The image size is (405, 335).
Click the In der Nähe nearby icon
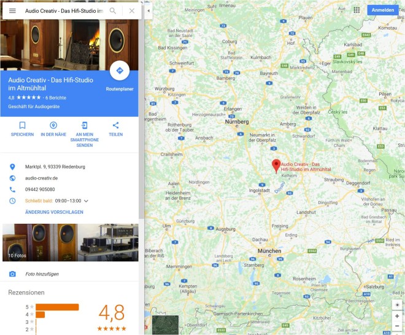pyautogui.click(x=53, y=125)
